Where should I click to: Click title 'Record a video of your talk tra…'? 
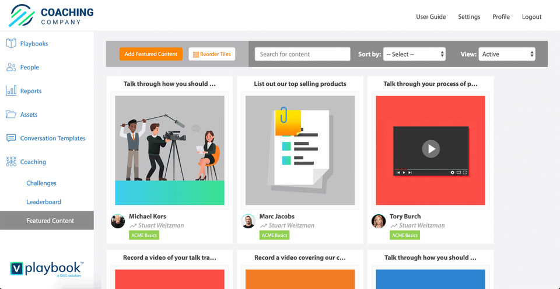pos(170,257)
